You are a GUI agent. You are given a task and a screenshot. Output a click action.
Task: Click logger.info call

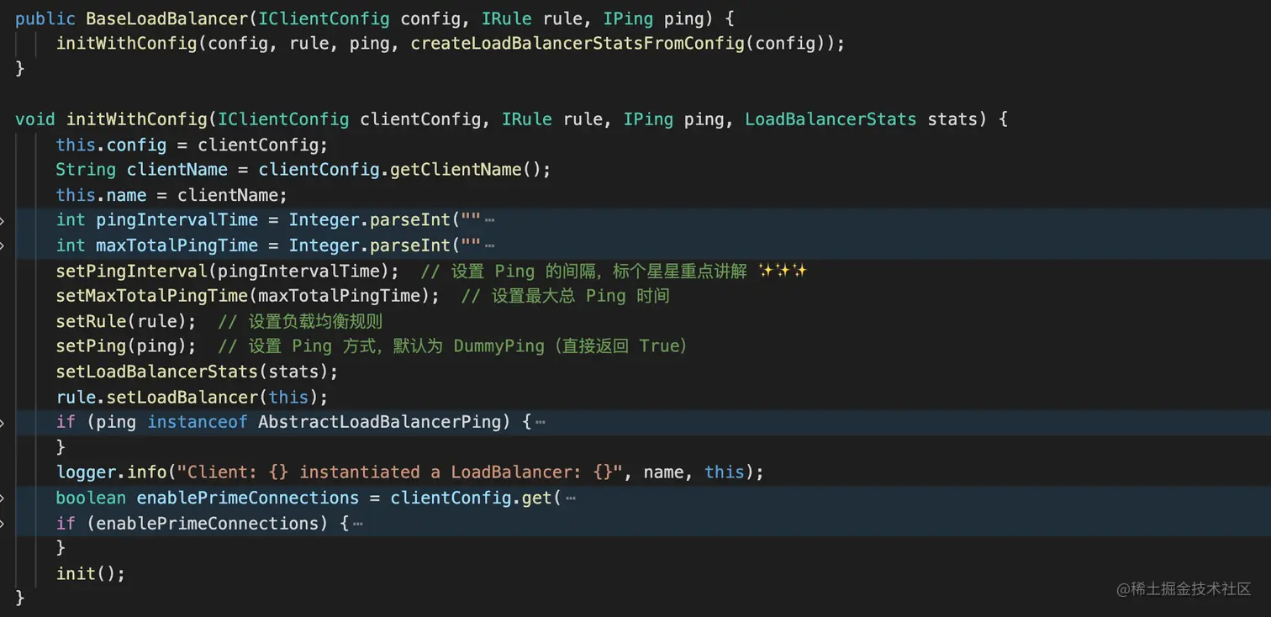coord(111,472)
